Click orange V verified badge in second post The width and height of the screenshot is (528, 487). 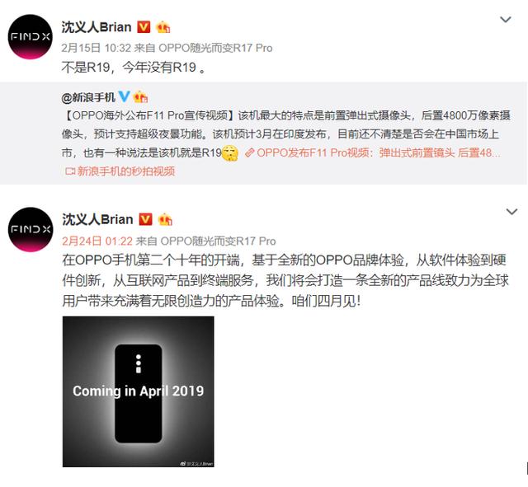pos(146,219)
